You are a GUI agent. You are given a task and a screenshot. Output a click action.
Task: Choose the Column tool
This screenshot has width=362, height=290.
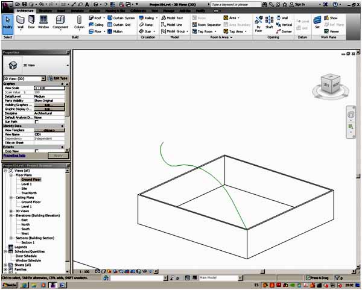click(79, 22)
